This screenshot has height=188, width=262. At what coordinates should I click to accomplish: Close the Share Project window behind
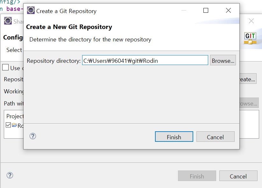click(x=251, y=21)
